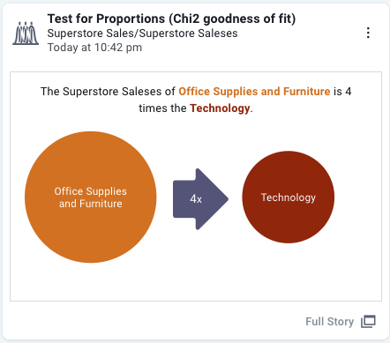Viewport: 390px width, 343px height.
Task: Click the orange Office Supplies and Furniture text
Action: click(254, 92)
